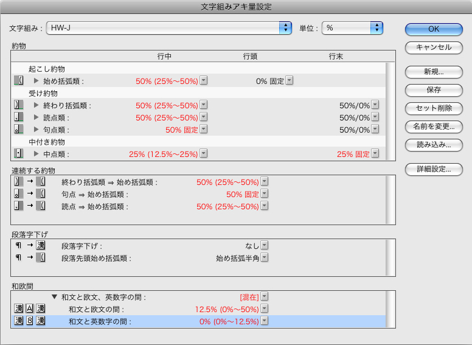This screenshot has height=345, width=472.
Task: Click the 起こし約物 group label
Action: coord(47,69)
